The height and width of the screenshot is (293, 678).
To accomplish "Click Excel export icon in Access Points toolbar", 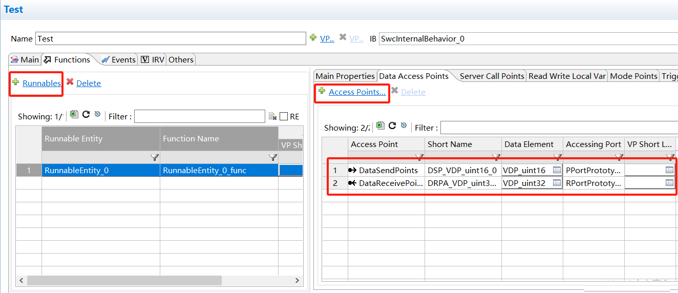I will pos(380,125).
